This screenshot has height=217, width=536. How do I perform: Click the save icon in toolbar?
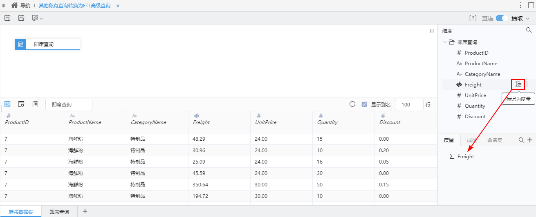(7, 18)
